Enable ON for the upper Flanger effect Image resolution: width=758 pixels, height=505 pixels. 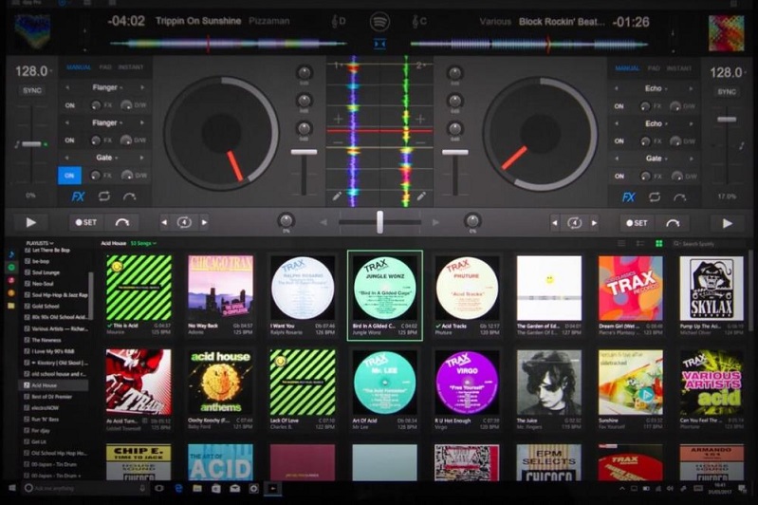point(70,105)
